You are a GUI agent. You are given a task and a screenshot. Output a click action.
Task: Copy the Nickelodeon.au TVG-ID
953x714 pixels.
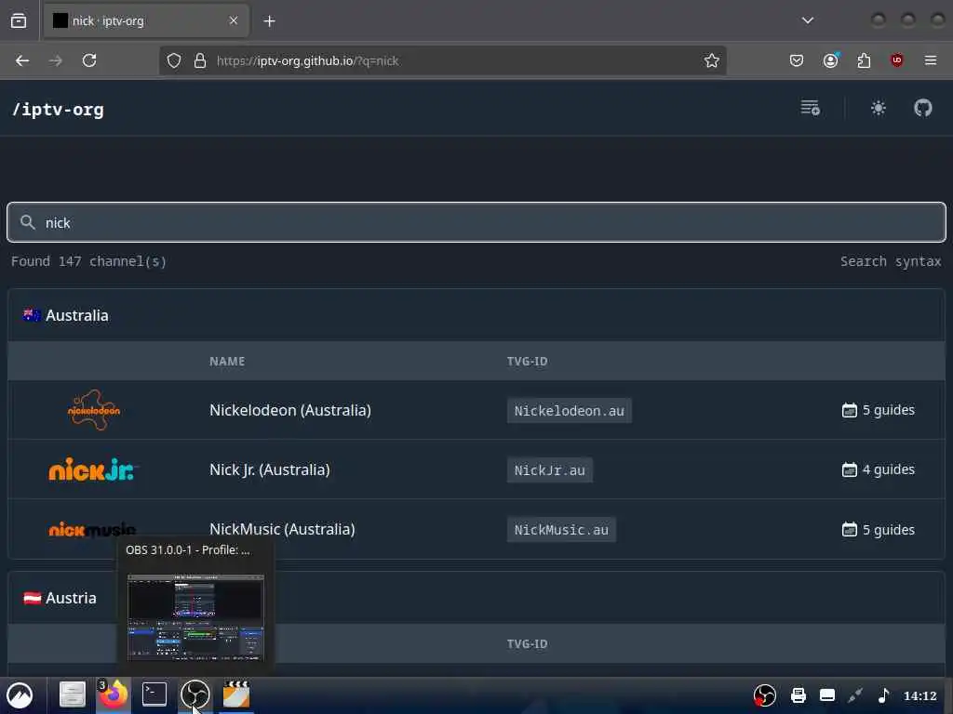pyautogui.click(x=569, y=411)
